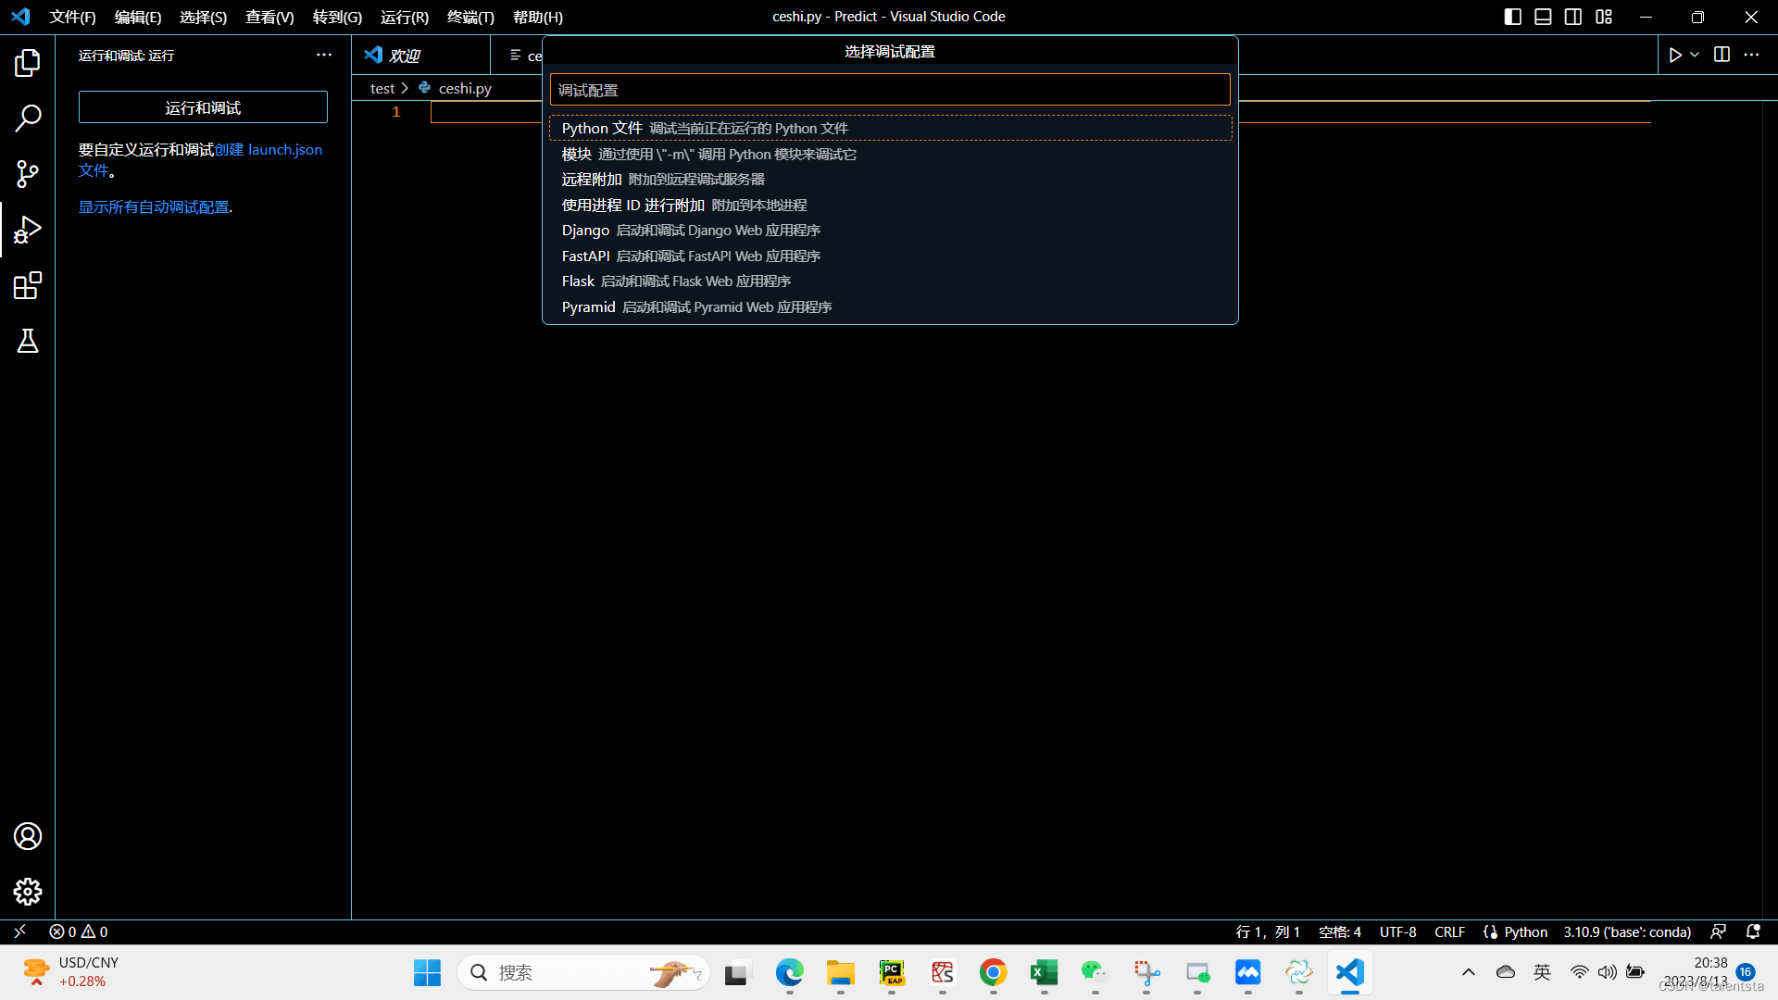Screen dimensions: 1778x1000
Task: Click the 创建 launch.json 文件 link
Action: 269,150
